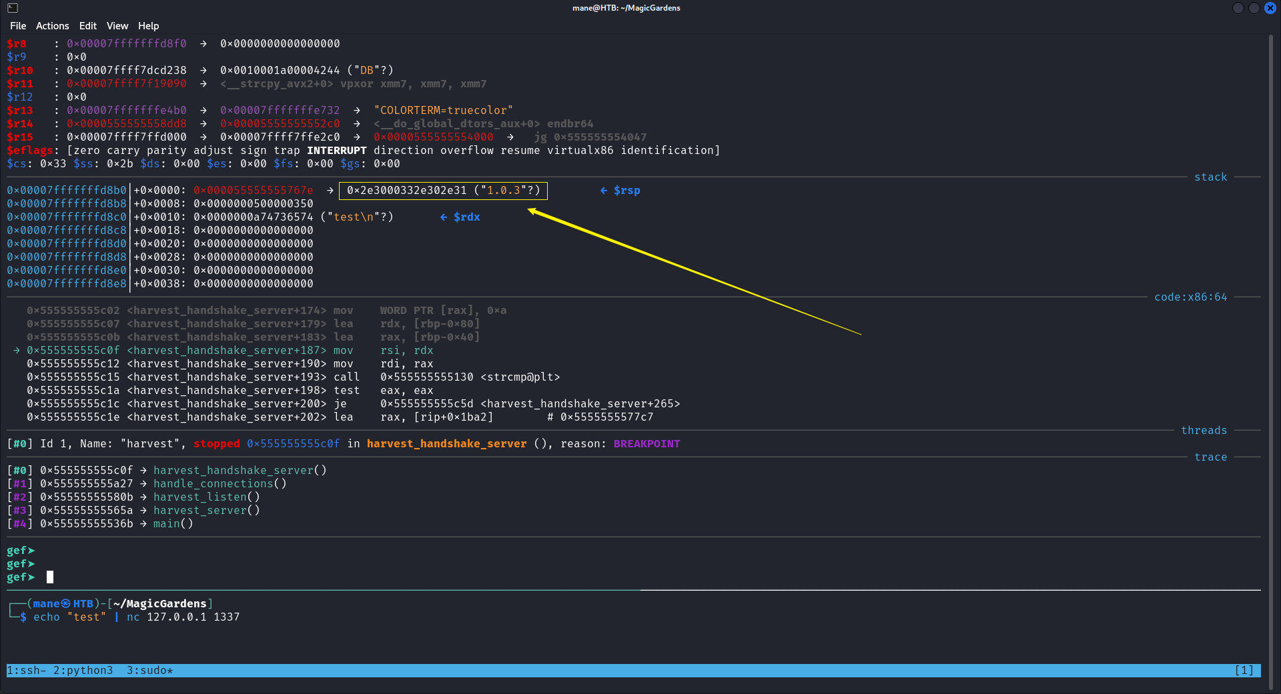
Task: Select tmux window 1:ssh-
Action: tap(27, 670)
